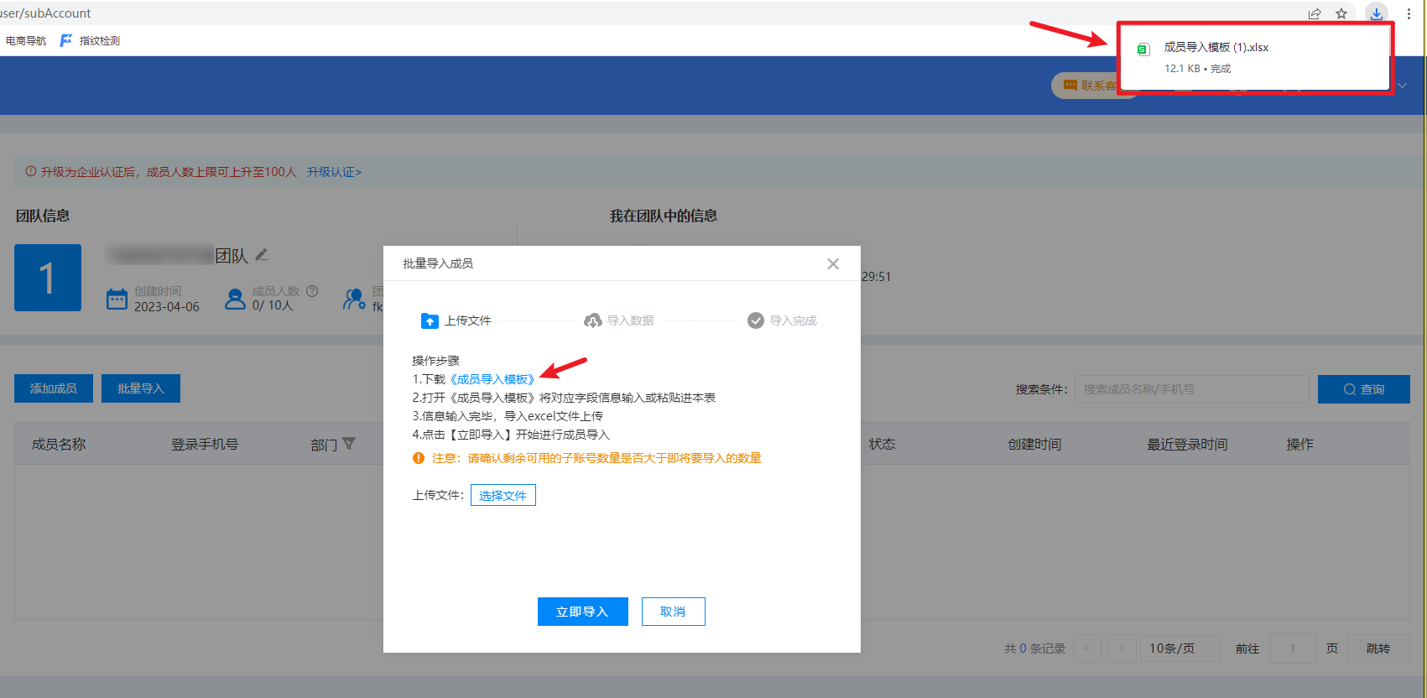Download the 《成员导入模板》 template link
Screen dimensions: 1427x698
click(492, 379)
